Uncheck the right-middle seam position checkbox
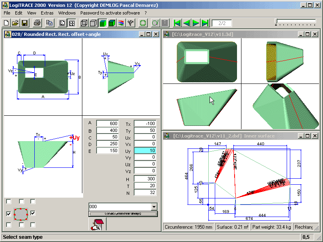 33,213
